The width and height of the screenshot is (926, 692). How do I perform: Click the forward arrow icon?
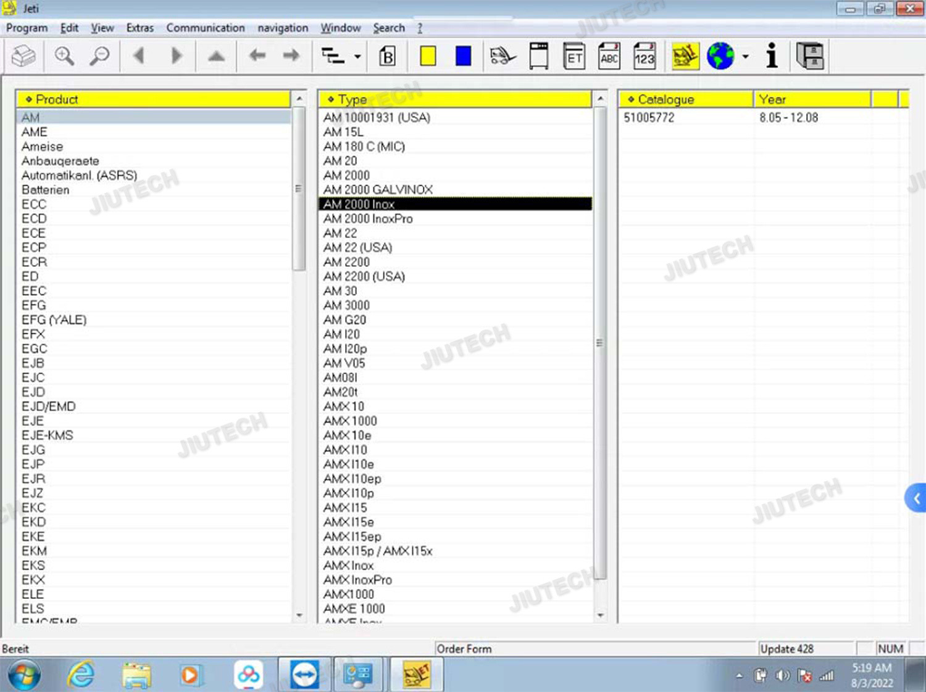pos(291,56)
